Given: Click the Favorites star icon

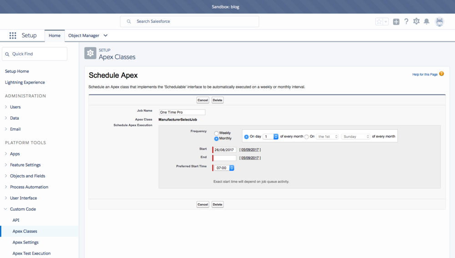Looking at the screenshot, I should click(379, 21).
